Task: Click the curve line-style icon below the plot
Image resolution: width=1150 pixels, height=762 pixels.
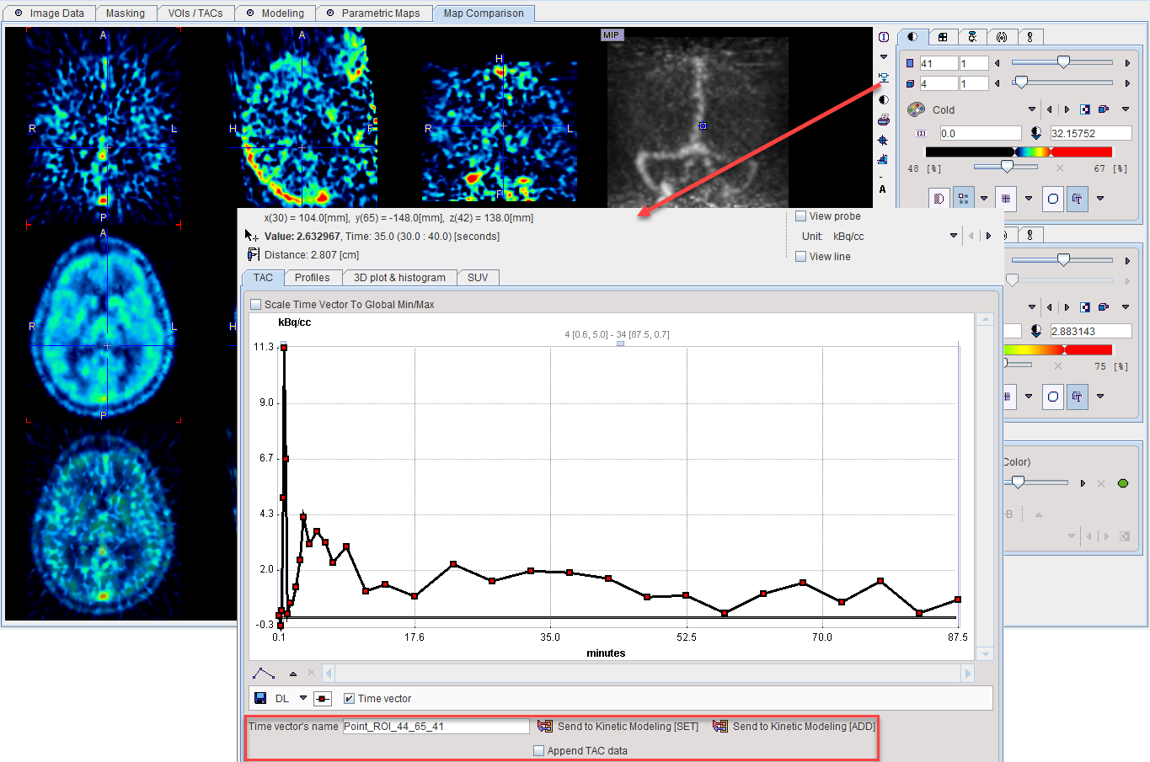Action: click(264, 673)
